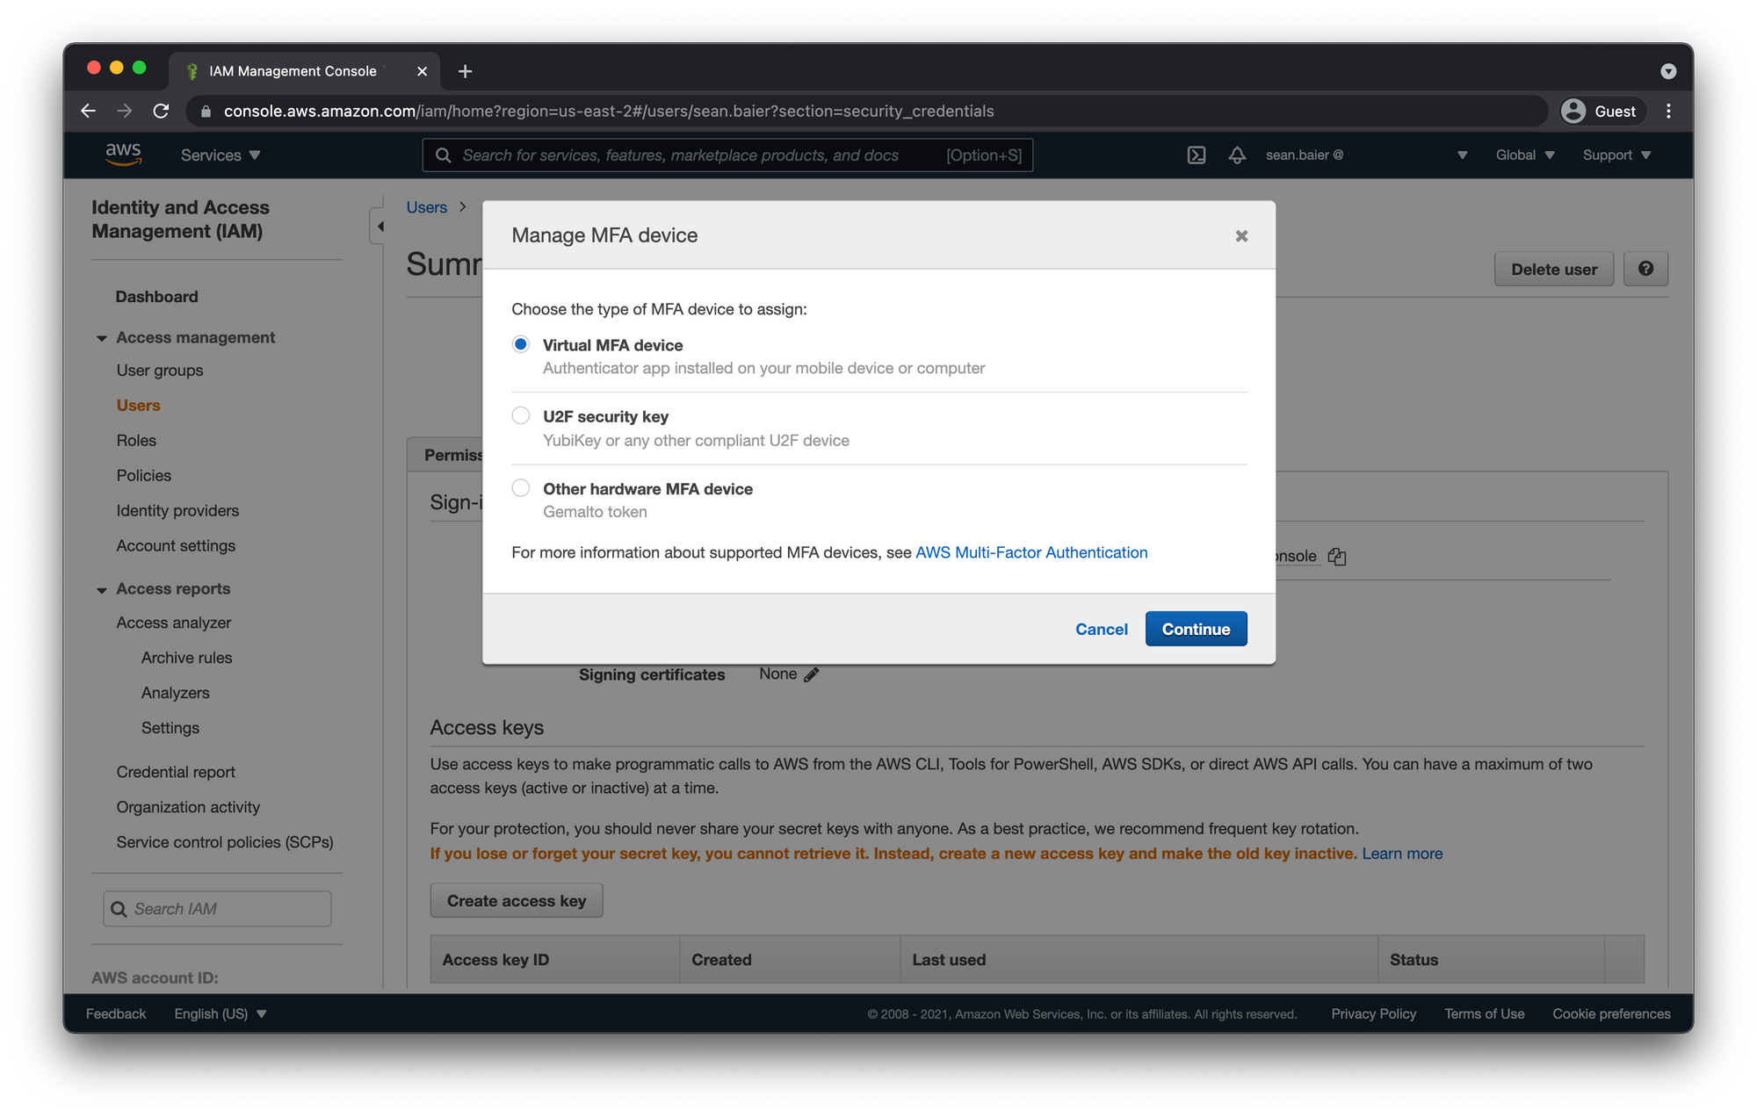The image size is (1757, 1117).
Task: Reload the page with the refresh icon
Action: (x=161, y=111)
